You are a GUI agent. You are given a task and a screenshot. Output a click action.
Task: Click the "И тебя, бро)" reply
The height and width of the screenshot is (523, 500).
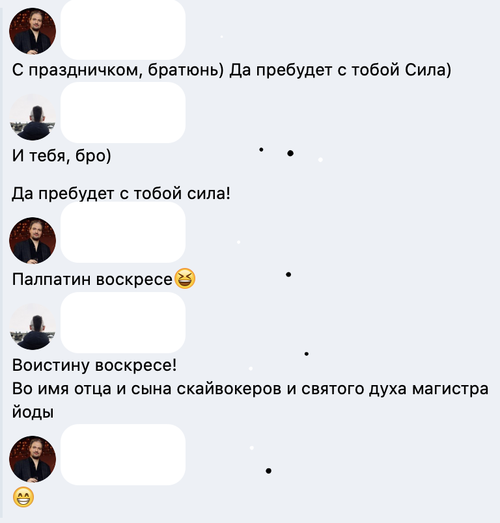(x=61, y=155)
